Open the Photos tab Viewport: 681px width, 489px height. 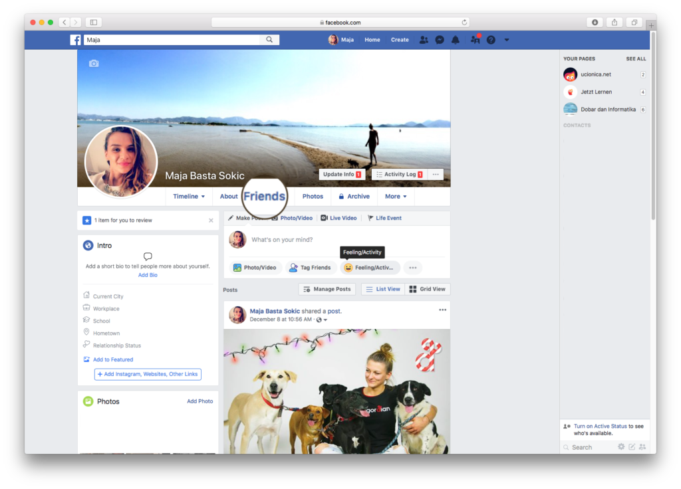[x=313, y=197]
